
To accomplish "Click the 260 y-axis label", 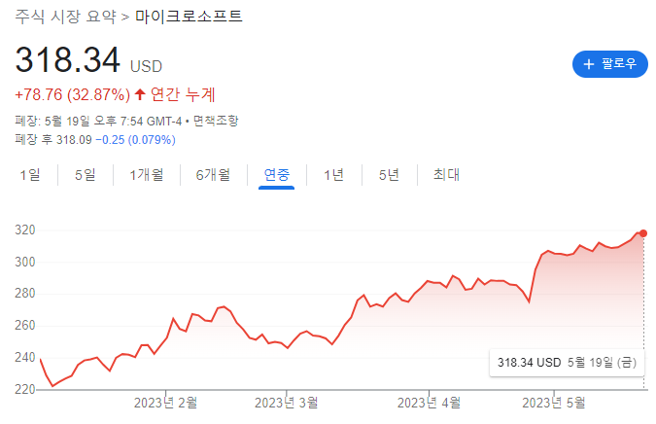I will [25, 325].
